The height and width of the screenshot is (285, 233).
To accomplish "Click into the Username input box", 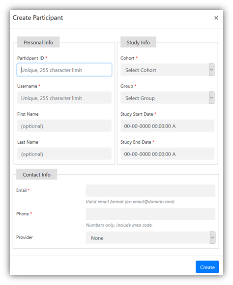I will pos(64,98).
